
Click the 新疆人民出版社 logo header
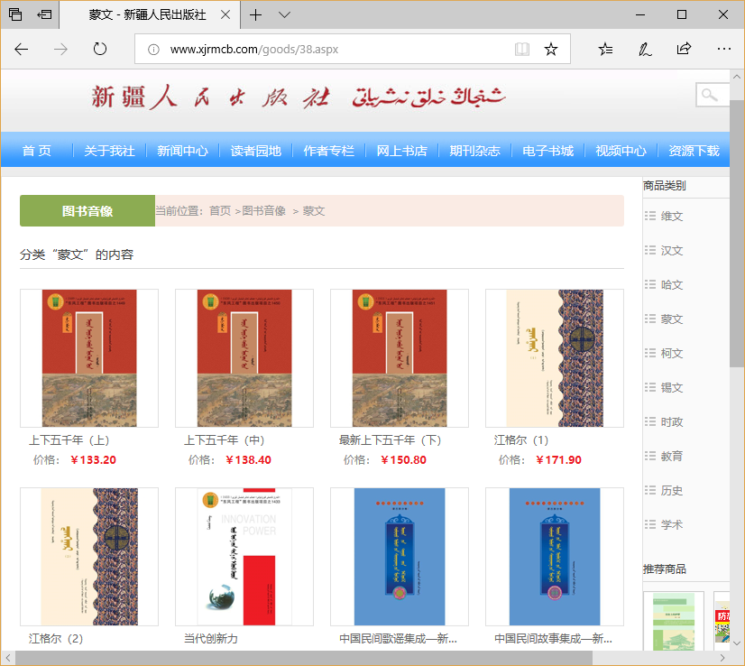(x=299, y=97)
